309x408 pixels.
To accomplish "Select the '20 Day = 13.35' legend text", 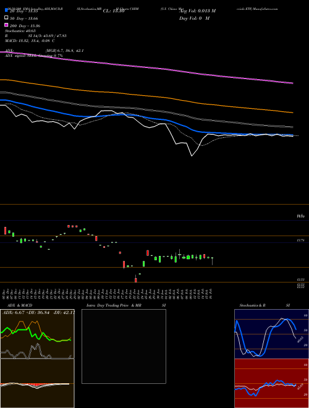I will pos(24,11).
